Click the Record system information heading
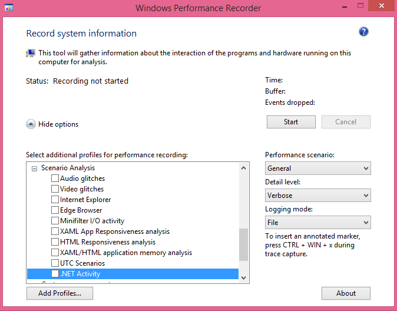 pyautogui.click(x=81, y=34)
